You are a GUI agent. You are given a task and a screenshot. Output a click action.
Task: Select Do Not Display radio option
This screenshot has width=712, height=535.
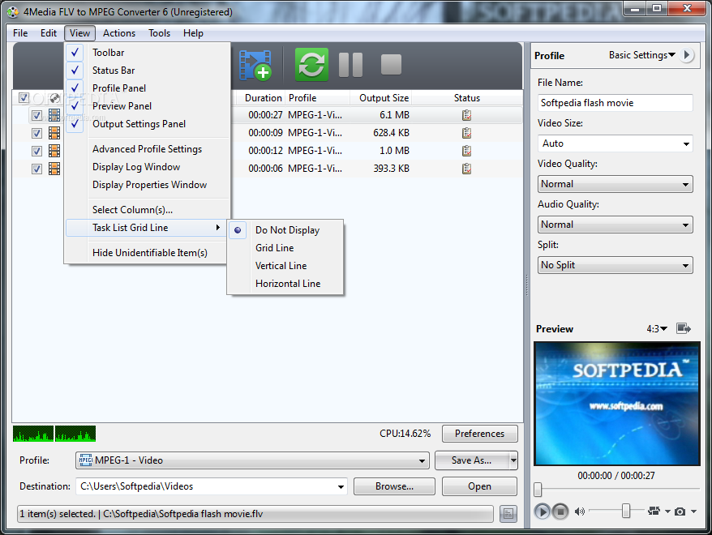285,230
